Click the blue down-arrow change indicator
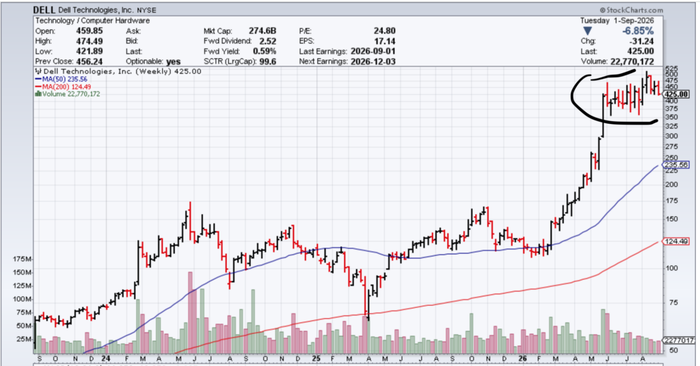Screen dimensions: 700x366 click(587, 31)
